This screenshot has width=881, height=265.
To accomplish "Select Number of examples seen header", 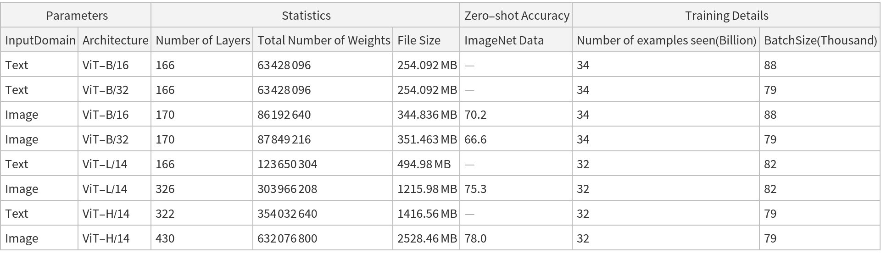I will [x=666, y=40].
